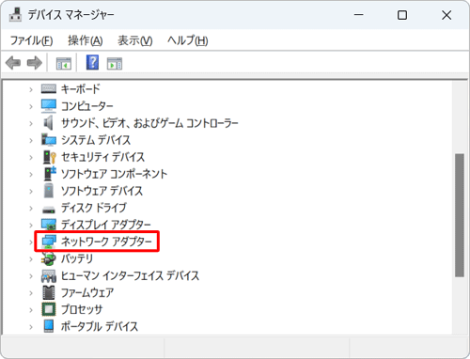Select the ファームウェア chip icon
Viewport: 470px width, 359px height.
(49, 292)
